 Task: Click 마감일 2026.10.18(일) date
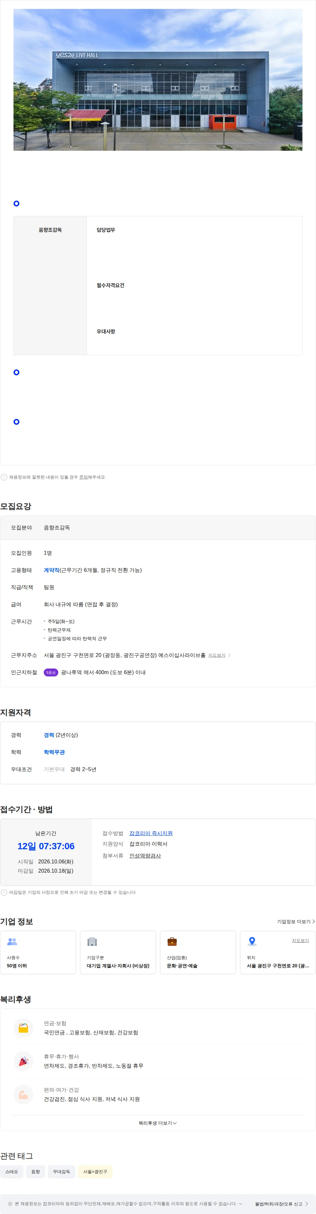[x=46, y=871]
